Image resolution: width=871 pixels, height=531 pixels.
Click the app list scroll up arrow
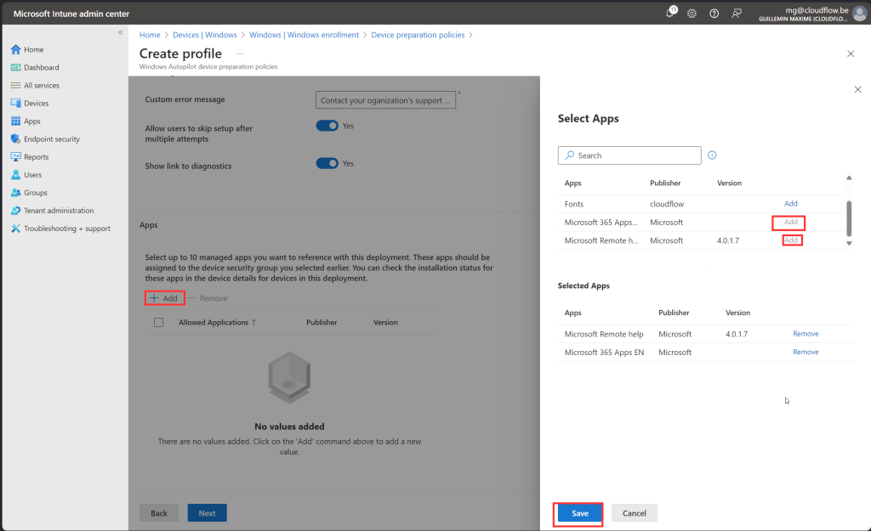click(x=849, y=178)
